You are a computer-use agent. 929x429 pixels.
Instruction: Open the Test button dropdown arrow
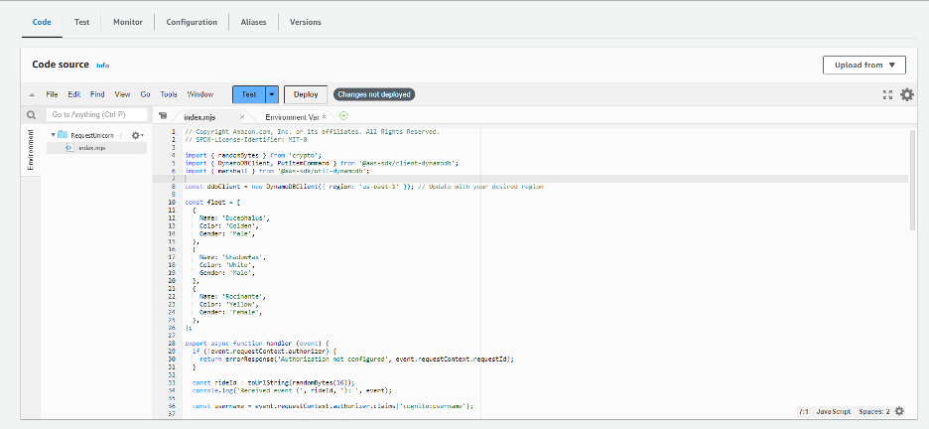point(272,94)
